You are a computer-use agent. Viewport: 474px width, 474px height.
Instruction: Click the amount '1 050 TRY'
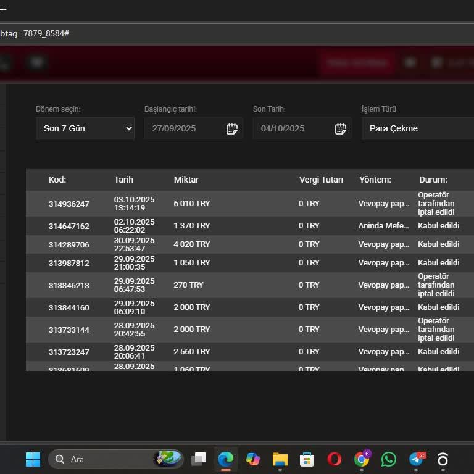click(192, 262)
